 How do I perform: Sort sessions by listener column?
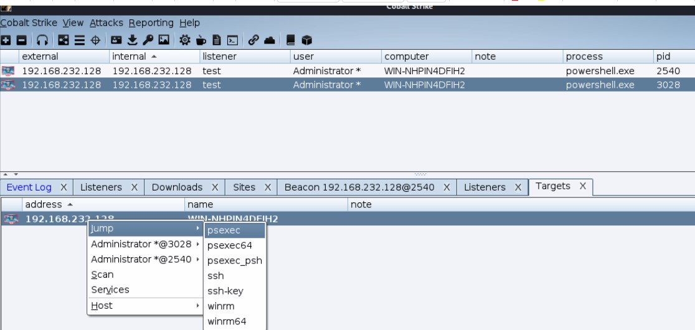pyautogui.click(x=245, y=57)
